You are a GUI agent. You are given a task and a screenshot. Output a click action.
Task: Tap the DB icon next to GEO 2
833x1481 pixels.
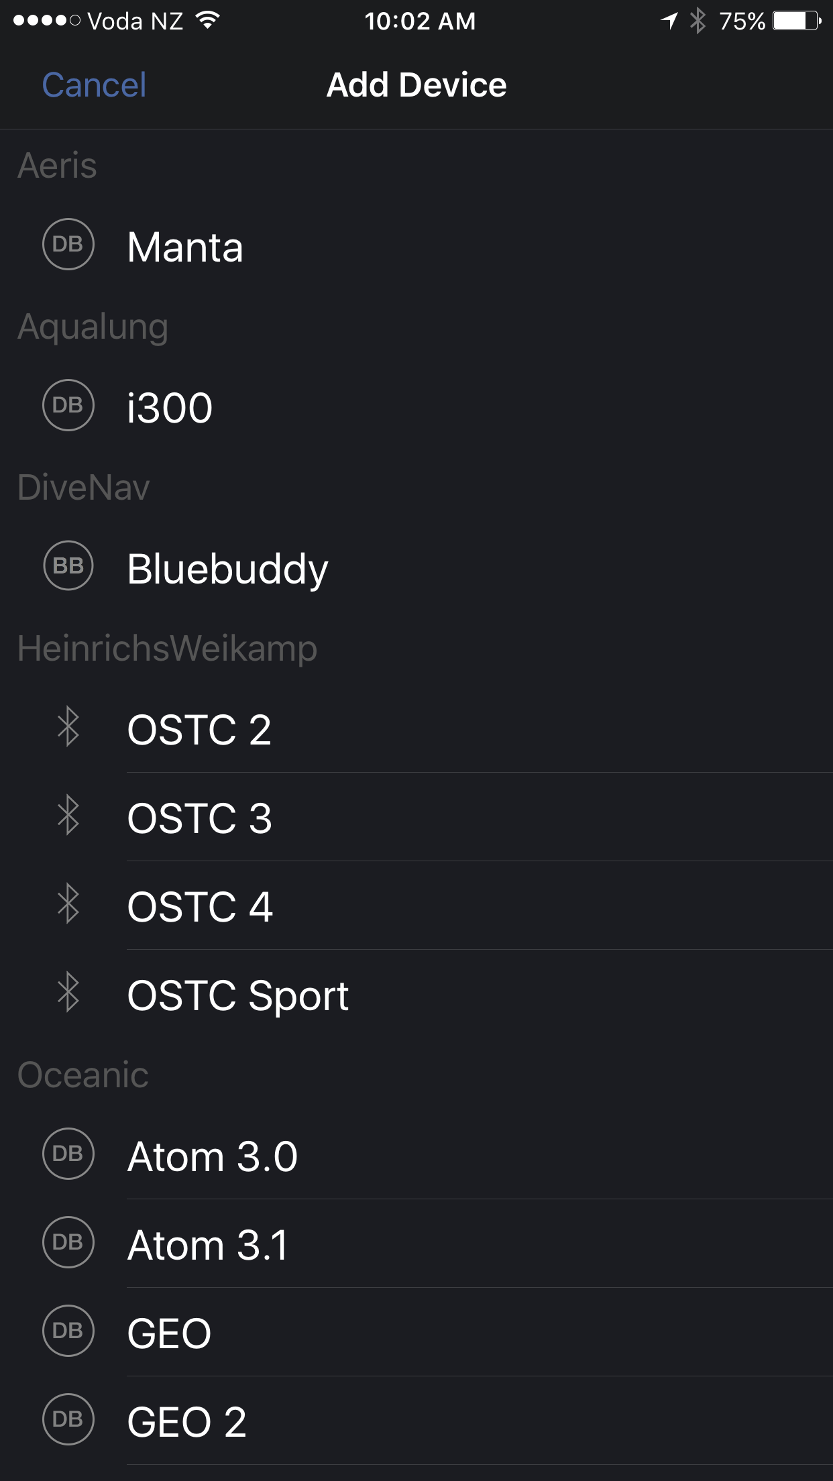[x=68, y=1419]
